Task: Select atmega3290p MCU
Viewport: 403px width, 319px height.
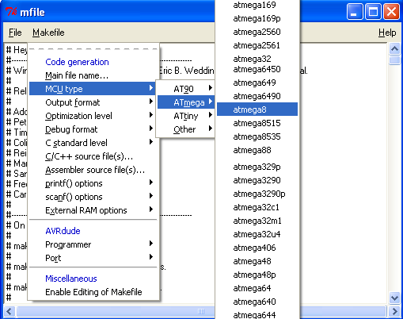Action: click(x=257, y=194)
